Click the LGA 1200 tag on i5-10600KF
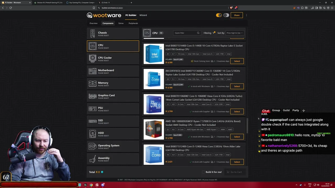 pos(219,104)
